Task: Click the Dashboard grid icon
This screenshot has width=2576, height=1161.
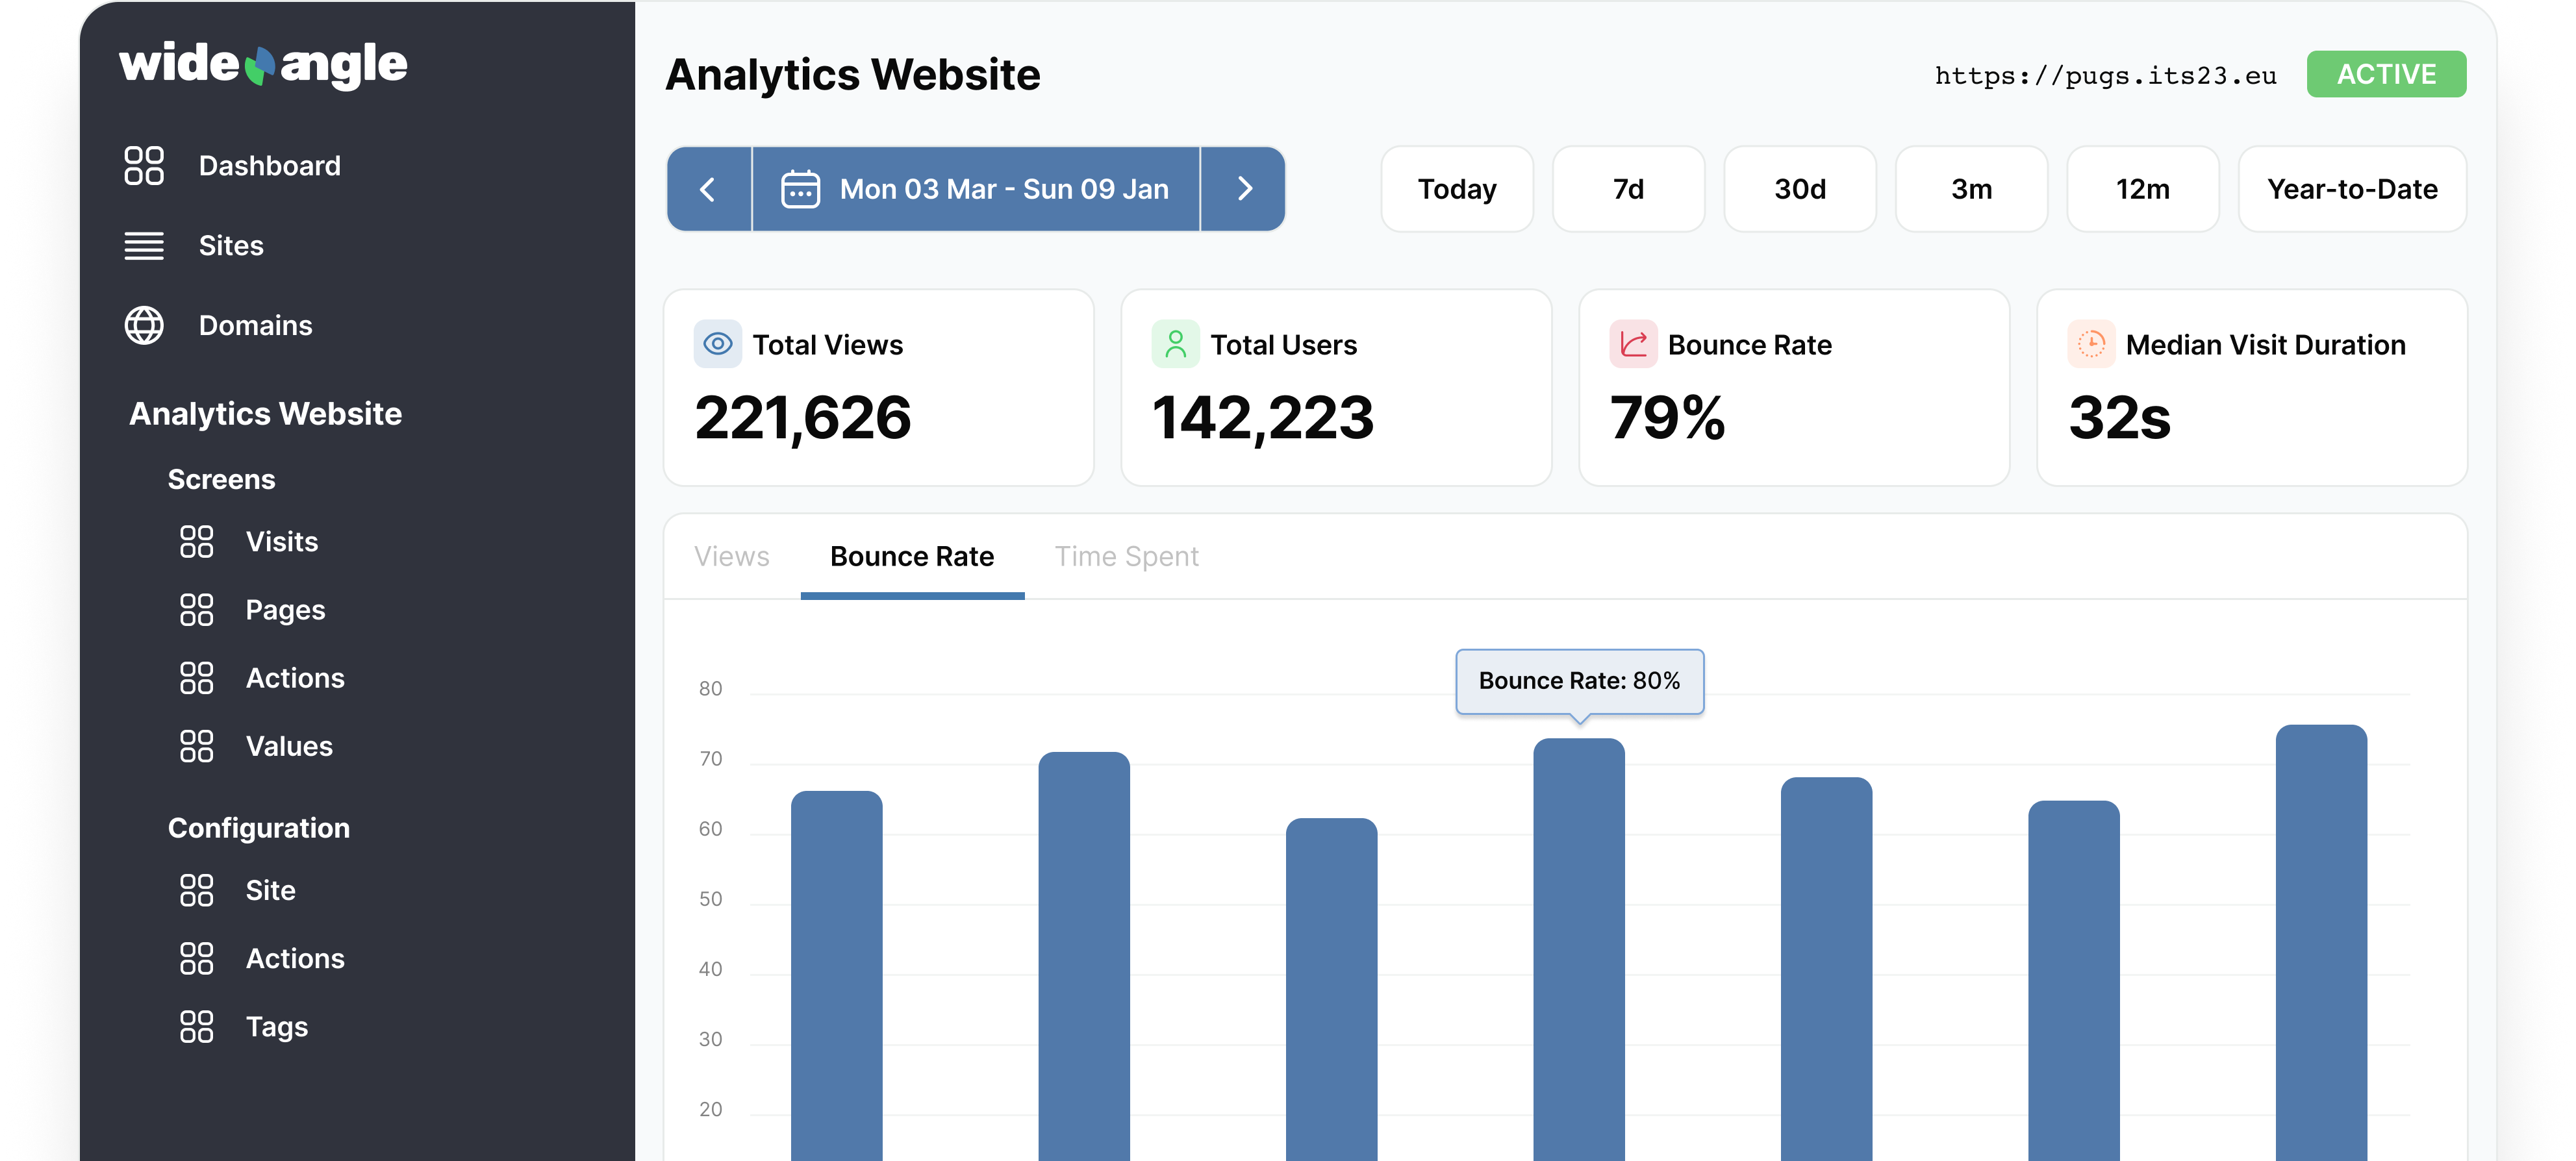Action: pyautogui.click(x=144, y=166)
